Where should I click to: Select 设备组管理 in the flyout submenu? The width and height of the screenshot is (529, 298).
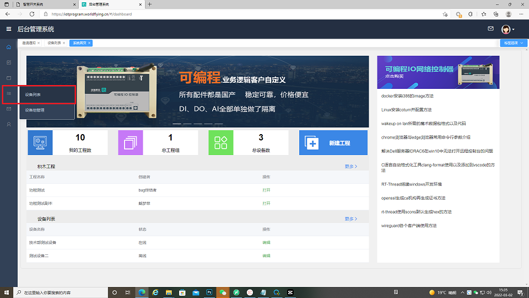(x=47, y=110)
